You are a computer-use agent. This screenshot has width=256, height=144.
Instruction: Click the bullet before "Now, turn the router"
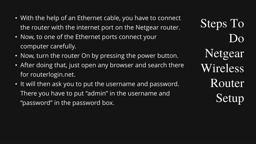click(16, 56)
